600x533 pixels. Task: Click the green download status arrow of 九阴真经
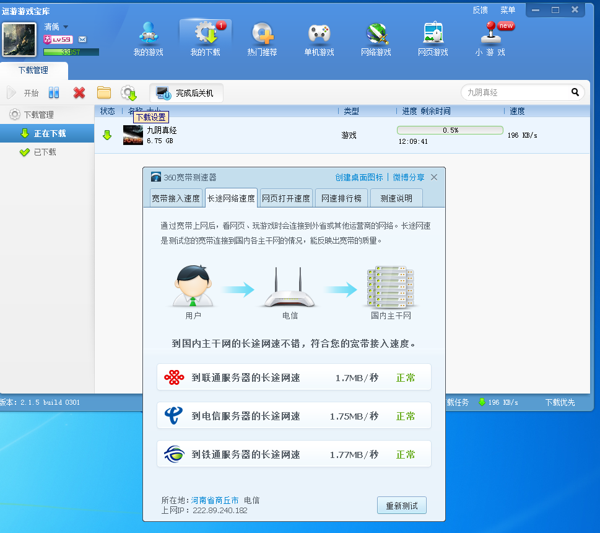107,135
